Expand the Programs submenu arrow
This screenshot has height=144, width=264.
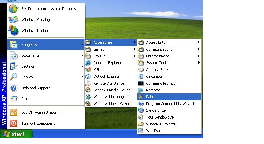82,44
